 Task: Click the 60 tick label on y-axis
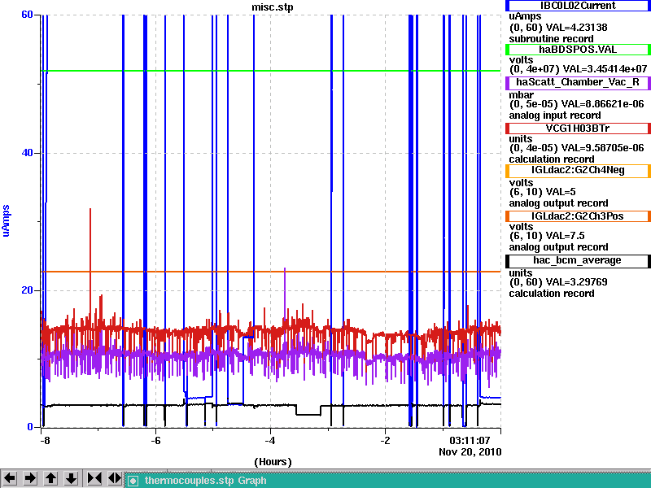(x=27, y=15)
